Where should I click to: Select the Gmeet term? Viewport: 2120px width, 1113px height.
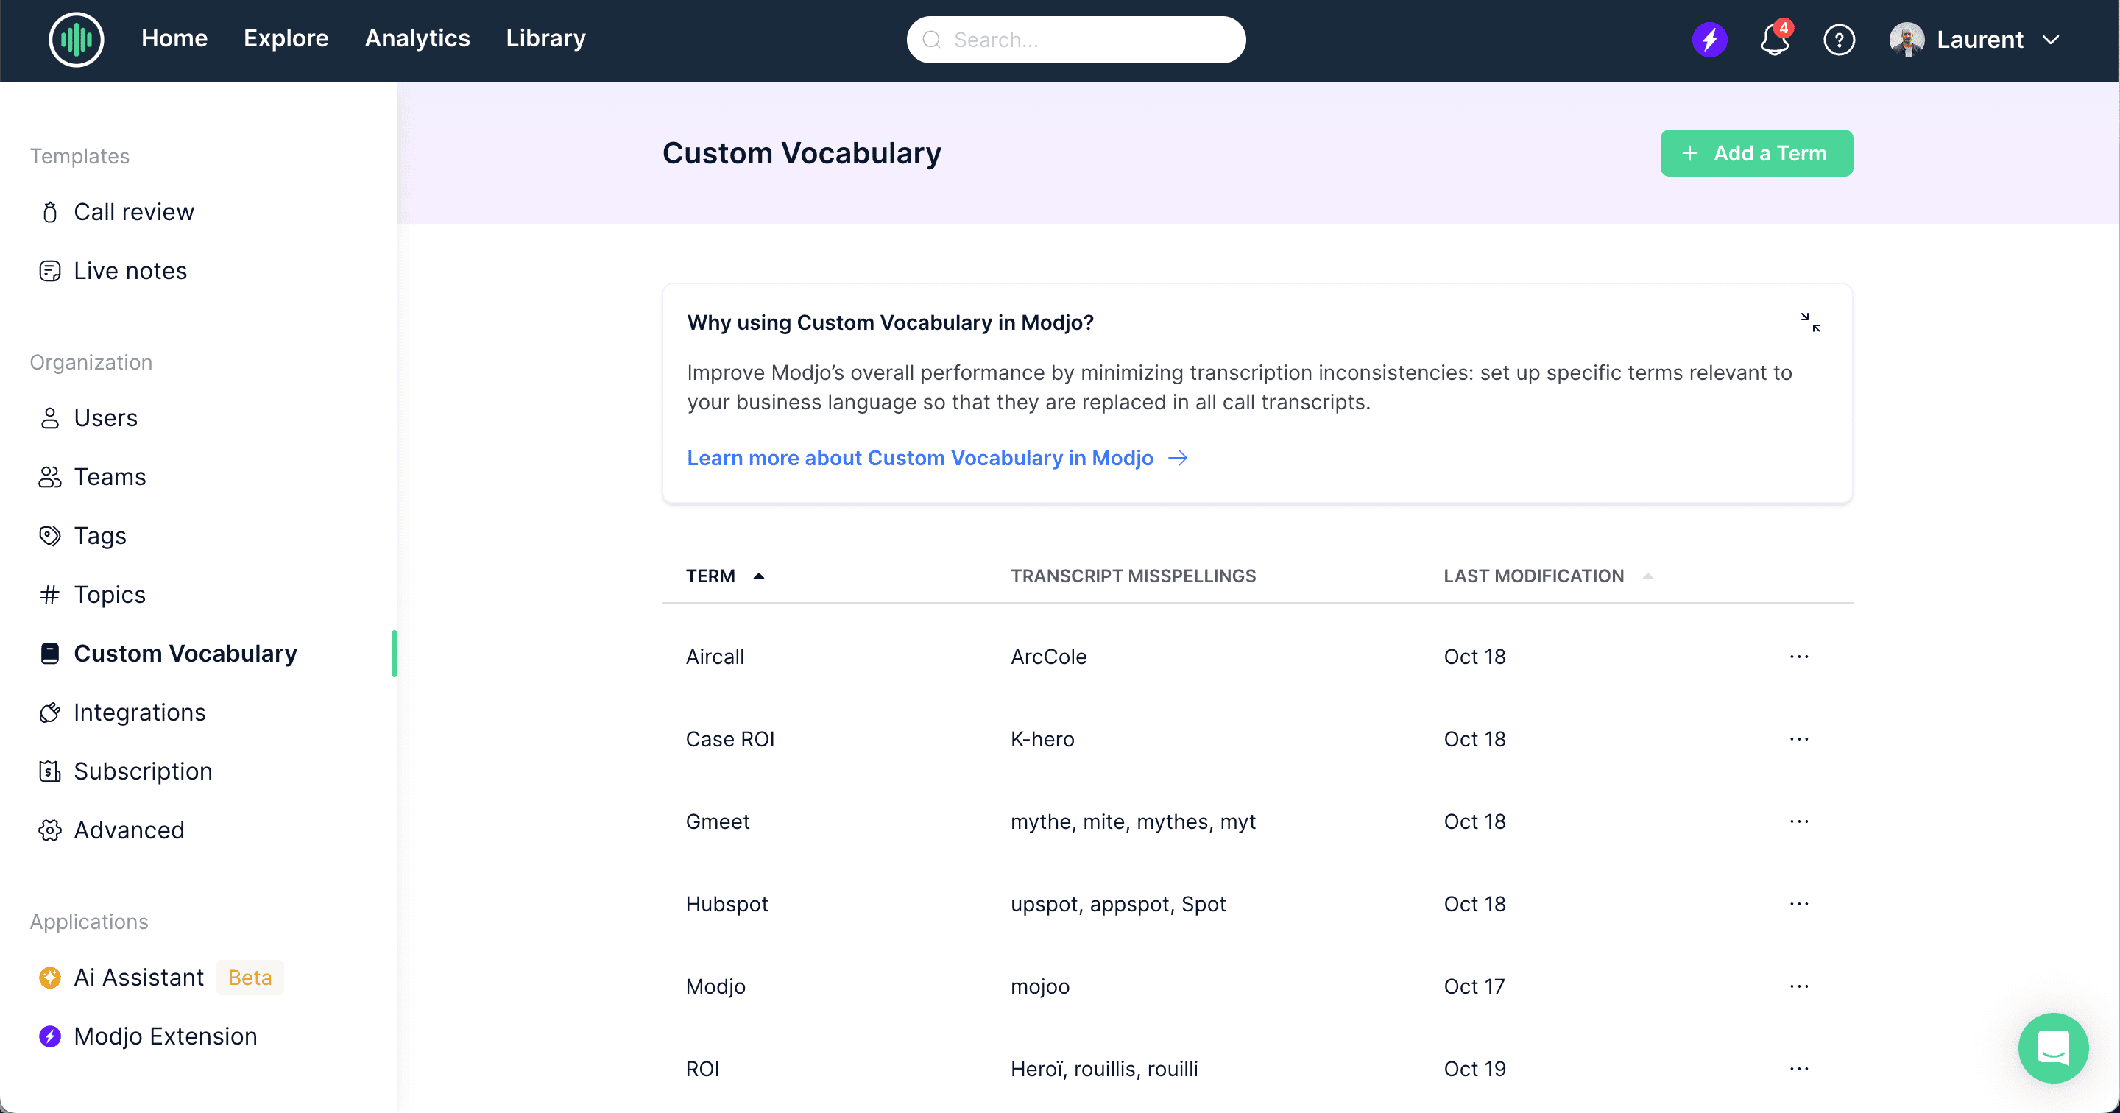pos(718,821)
